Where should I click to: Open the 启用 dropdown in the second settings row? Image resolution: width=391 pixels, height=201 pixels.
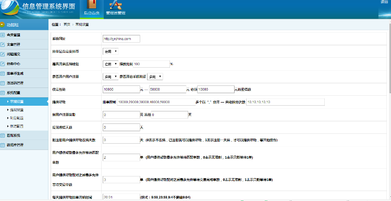[x=111, y=52]
